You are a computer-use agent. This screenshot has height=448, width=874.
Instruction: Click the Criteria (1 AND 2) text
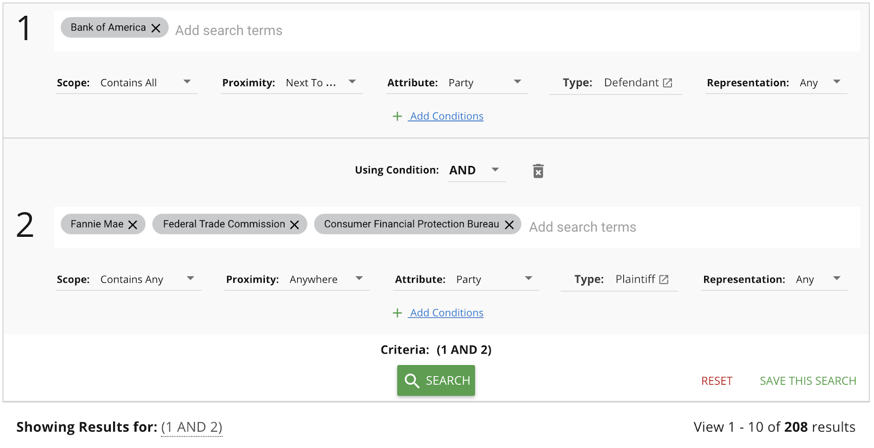tap(436, 350)
